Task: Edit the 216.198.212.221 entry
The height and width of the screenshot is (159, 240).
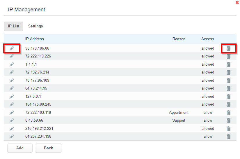Action: tap(12, 129)
